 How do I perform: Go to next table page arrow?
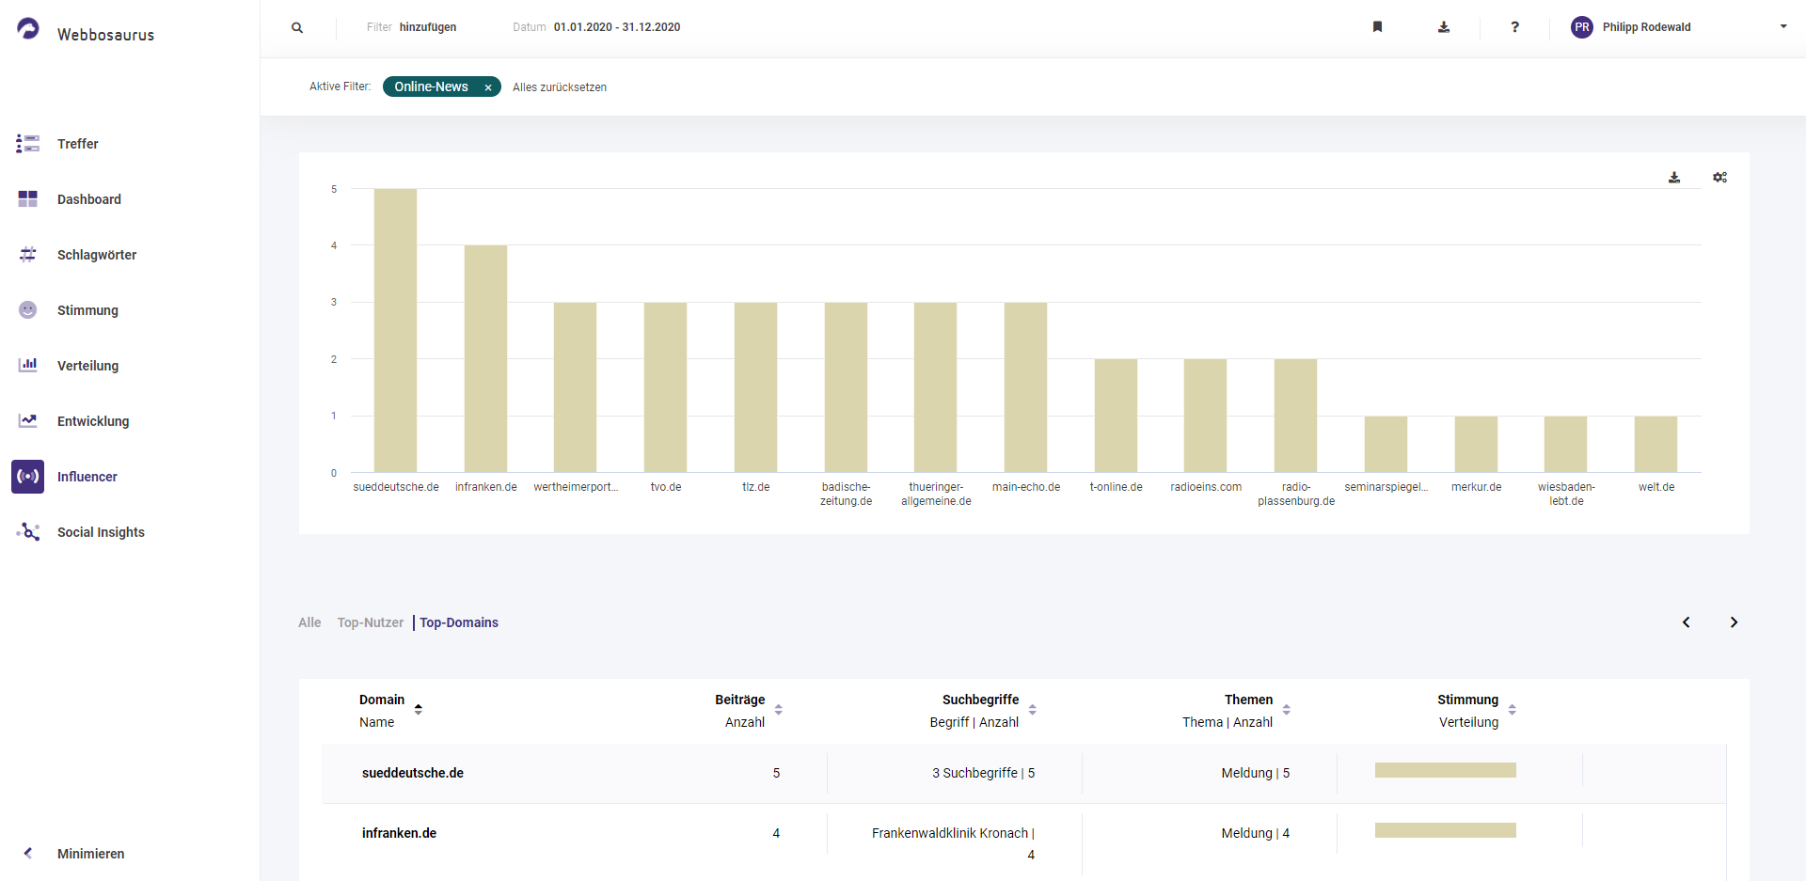tap(1734, 622)
